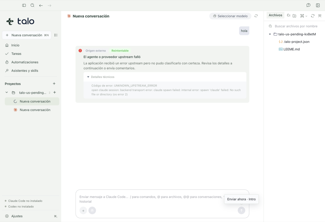This screenshot has width=325, height=222.
Task: Open Automatizaciones in the sidebar
Action: click(30, 62)
